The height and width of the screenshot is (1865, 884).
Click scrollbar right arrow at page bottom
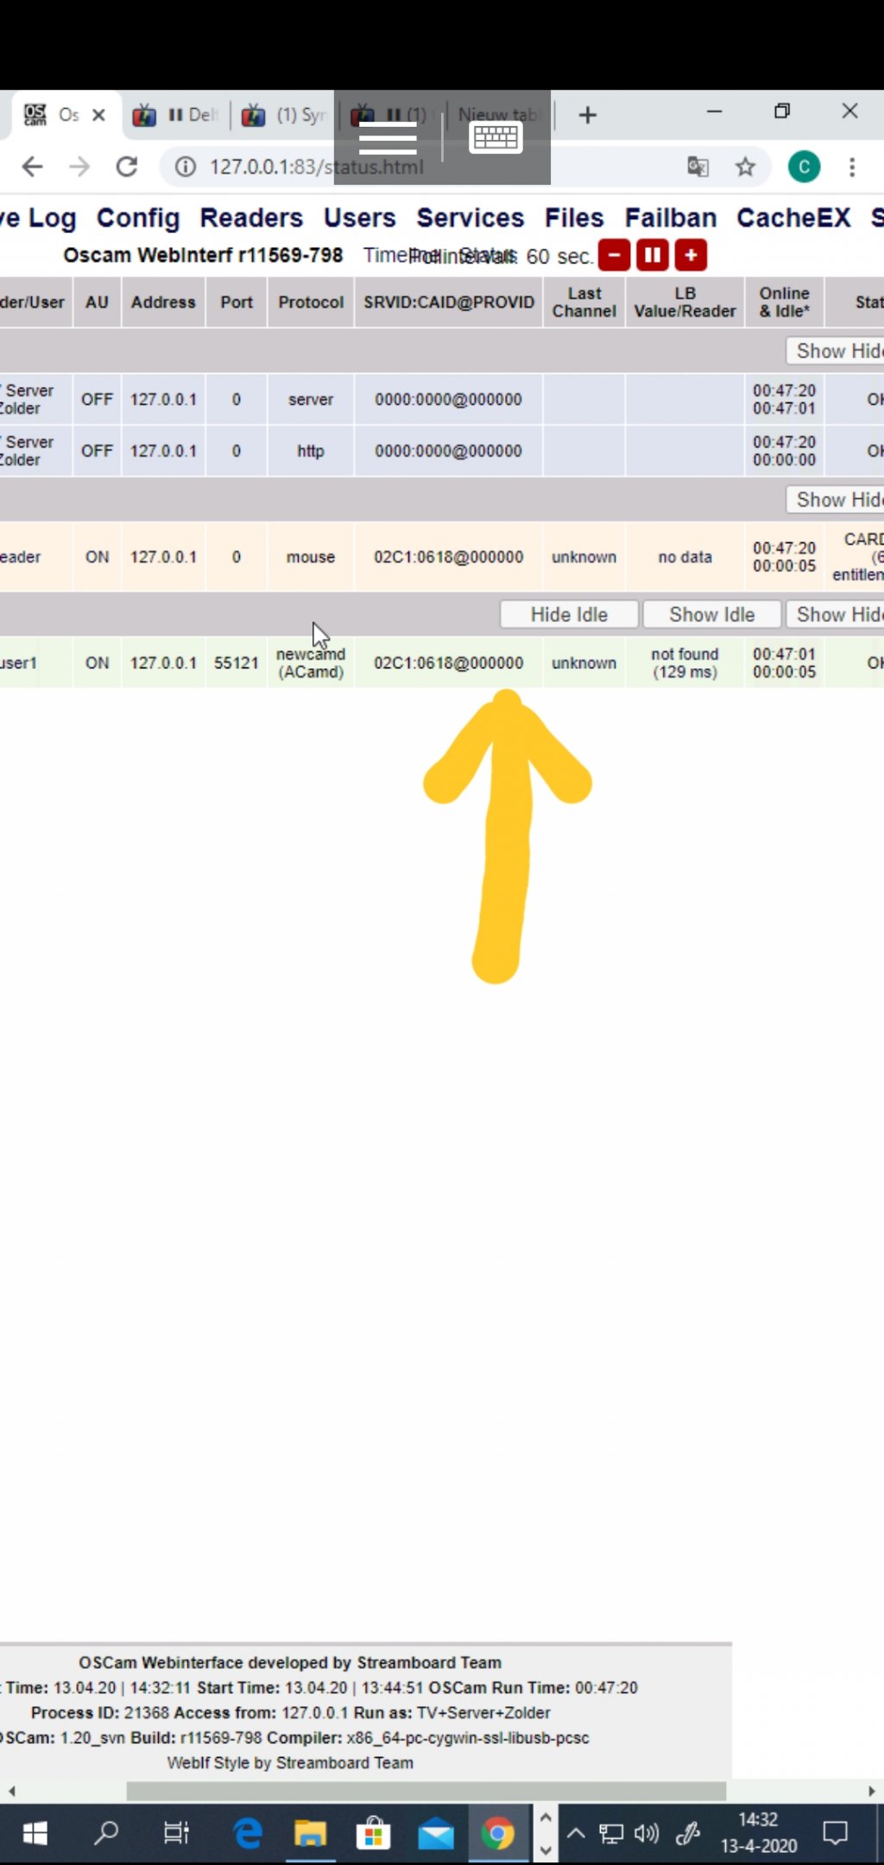coord(872,1791)
